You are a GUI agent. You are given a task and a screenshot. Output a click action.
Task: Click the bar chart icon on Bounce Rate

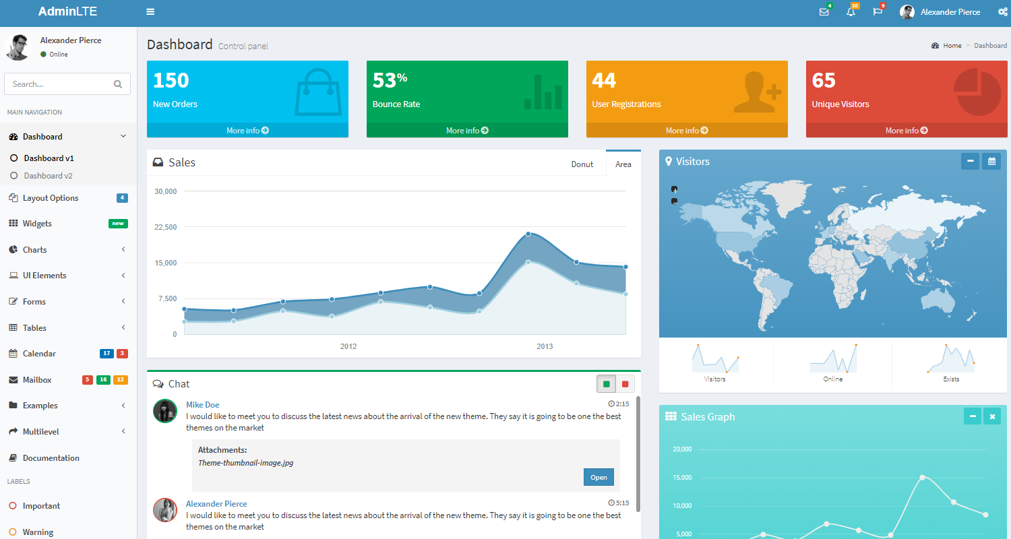coord(543,92)
